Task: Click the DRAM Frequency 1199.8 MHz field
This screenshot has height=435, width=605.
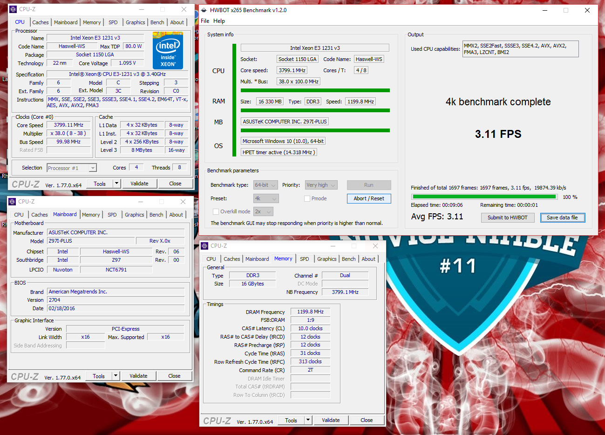Action: 310,312
